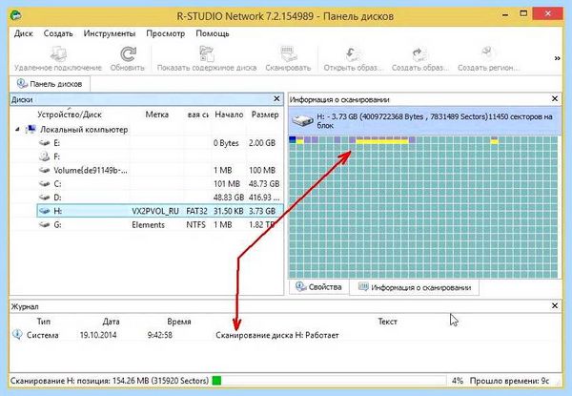Image resolution: width=572 pixels, height=396 pixels.
Task: Close the Журнал panel
Action: click(555, 306)
